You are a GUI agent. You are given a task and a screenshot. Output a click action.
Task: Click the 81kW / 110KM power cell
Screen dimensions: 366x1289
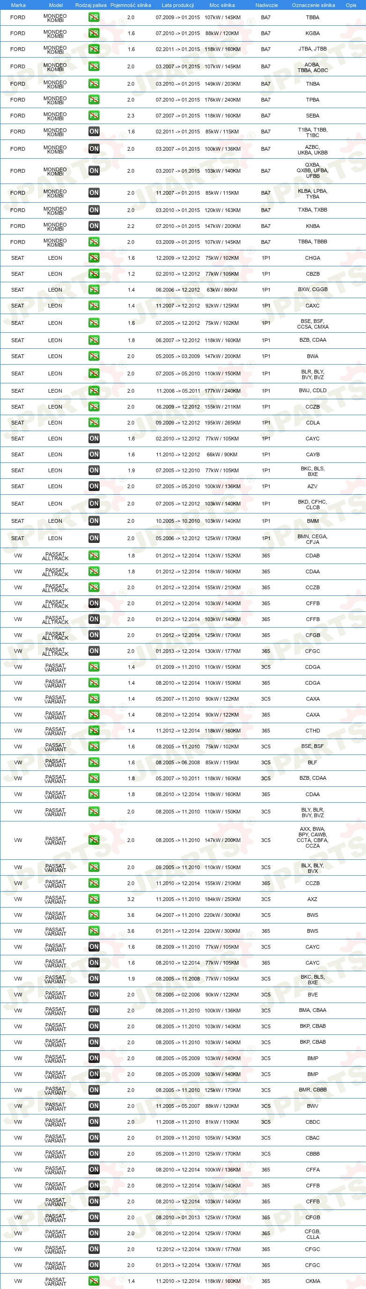click(x=222, y=1122)
